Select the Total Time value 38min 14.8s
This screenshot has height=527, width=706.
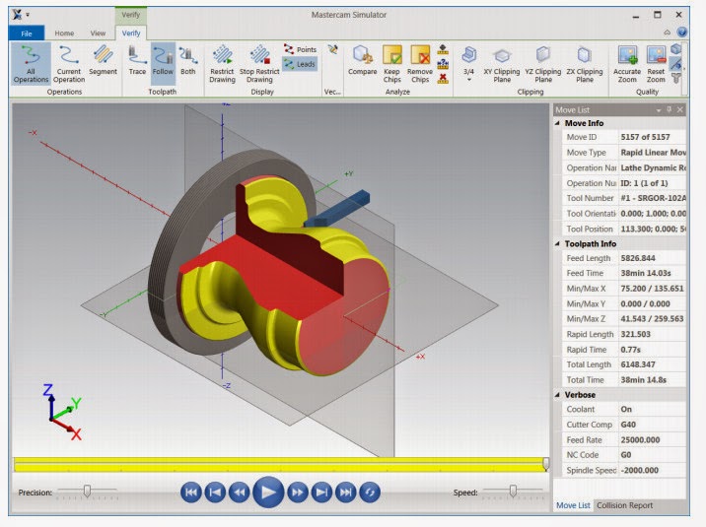point(644,380)
